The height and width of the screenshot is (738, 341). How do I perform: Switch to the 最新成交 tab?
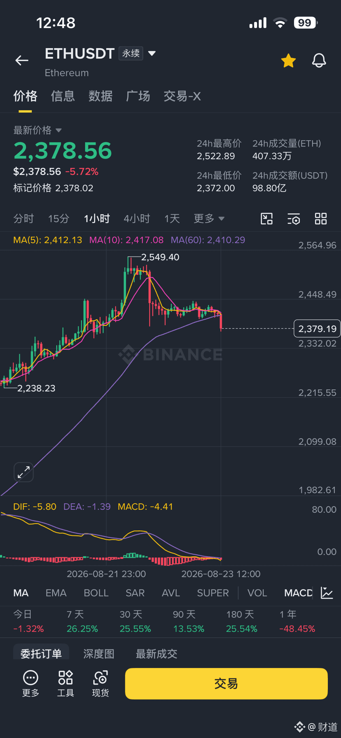(156, 654)
